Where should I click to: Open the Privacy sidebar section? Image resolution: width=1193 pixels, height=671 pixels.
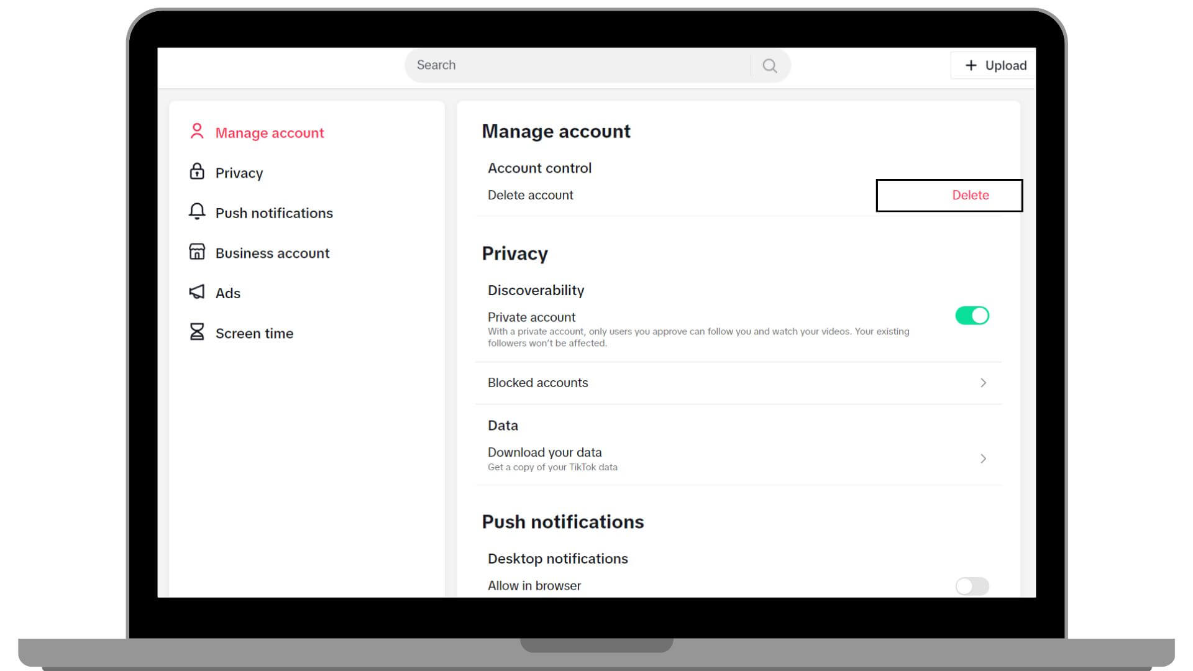tap(239, 173)
